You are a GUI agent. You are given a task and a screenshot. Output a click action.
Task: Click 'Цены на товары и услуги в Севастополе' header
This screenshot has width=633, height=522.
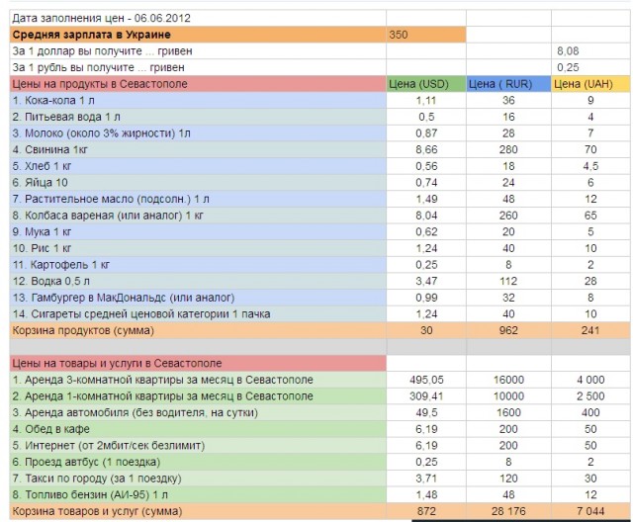click(x=118, y=363)
